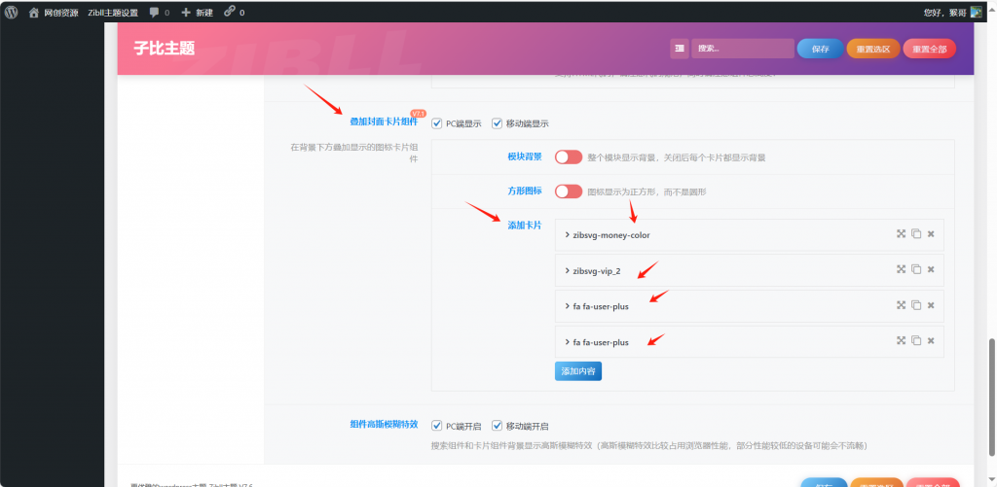Click the user avatar thumbnail

click(976, 12)
